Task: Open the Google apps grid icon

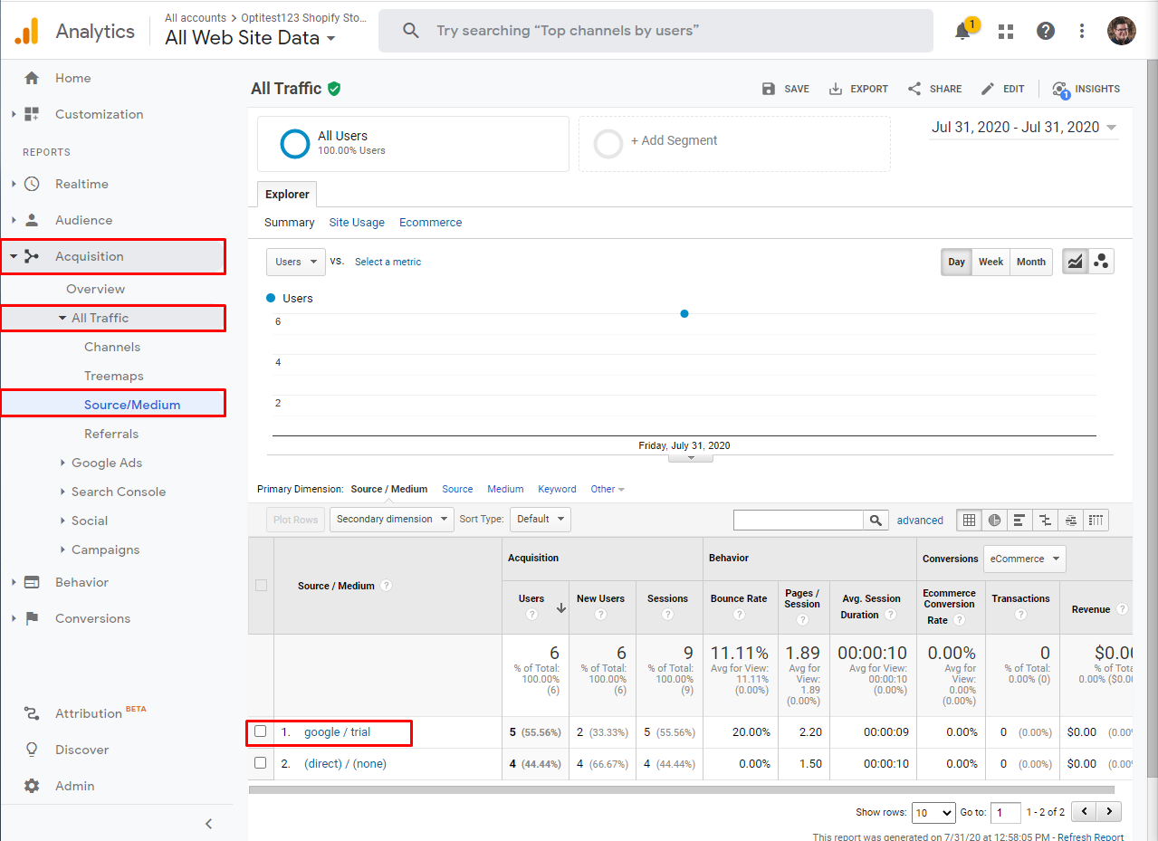Action: pyautogui.click(x=1006, y=31)
